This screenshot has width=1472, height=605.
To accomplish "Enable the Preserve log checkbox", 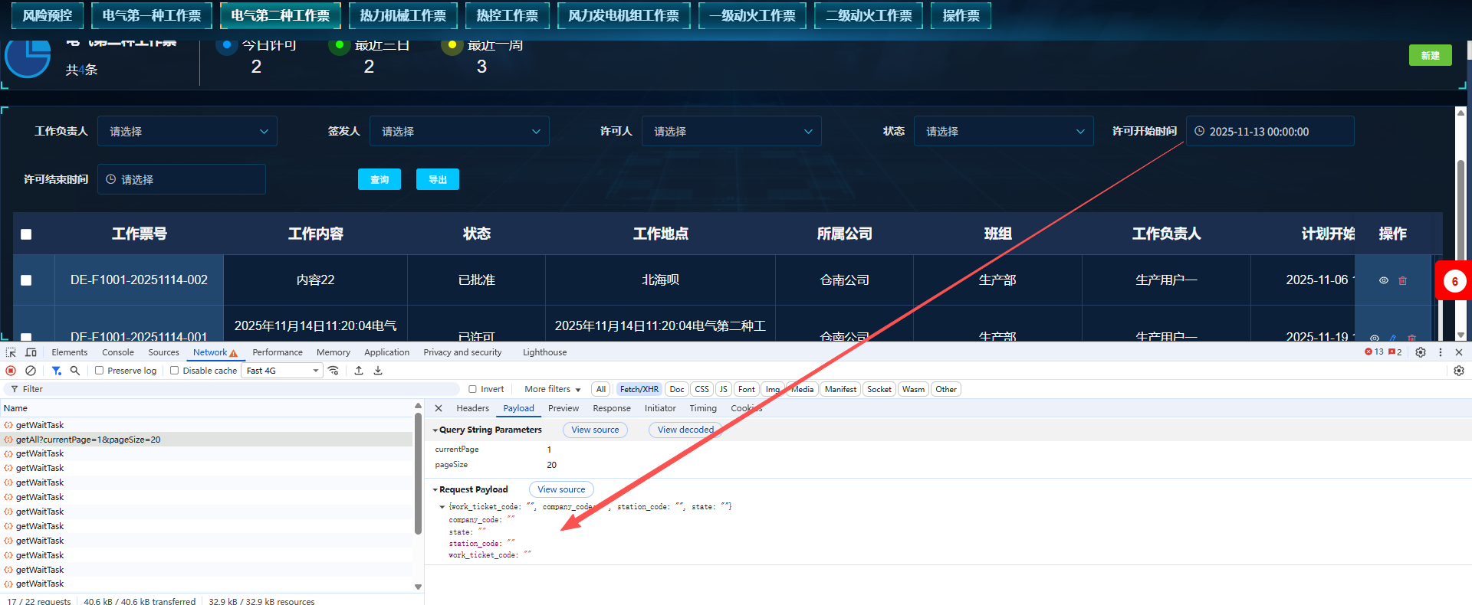I will coord(100,371).
